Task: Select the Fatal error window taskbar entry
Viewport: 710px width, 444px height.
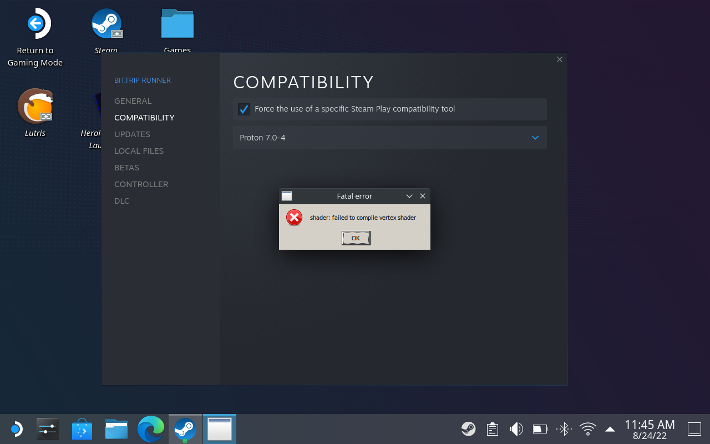Action: 220,429
